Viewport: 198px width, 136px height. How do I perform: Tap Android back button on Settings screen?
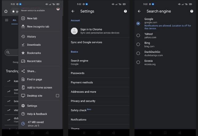click(113, 133)
